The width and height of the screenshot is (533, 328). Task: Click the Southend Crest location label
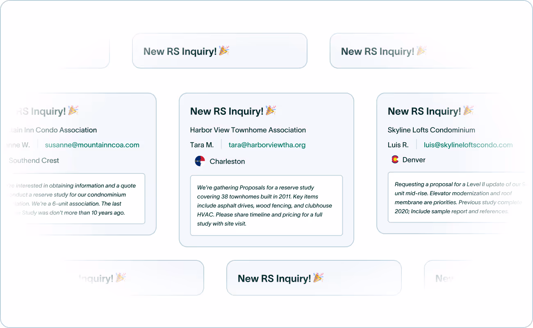click(x=34, y=160)
